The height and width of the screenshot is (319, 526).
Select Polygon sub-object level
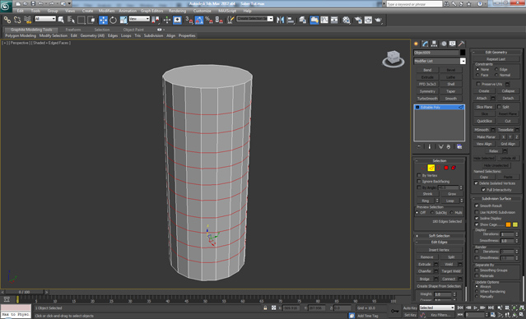pyautogui.click(x=446, y=168)
